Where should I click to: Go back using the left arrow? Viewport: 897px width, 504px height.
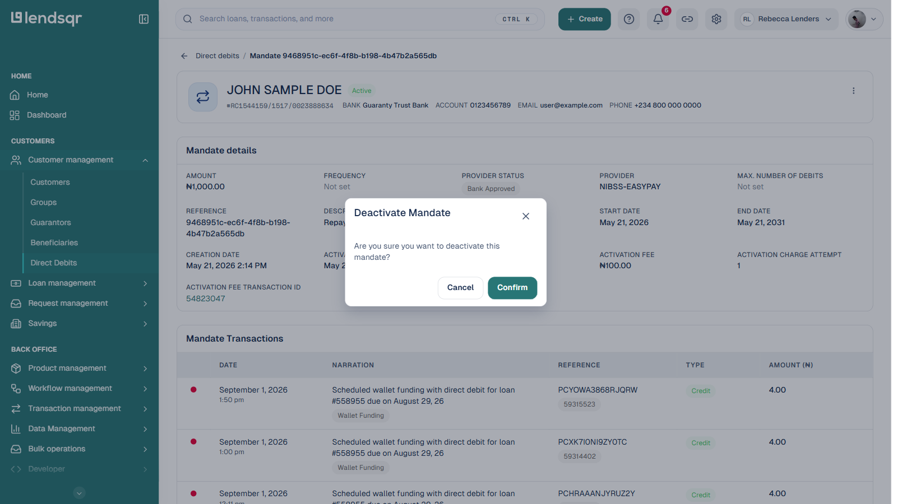[x=184, y=56]
